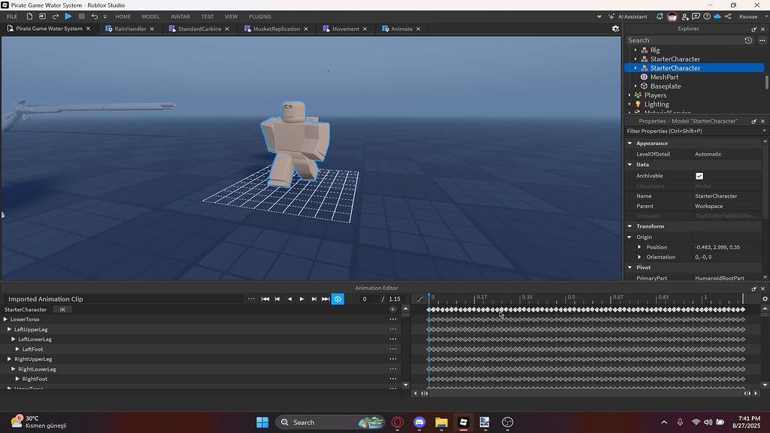
Task: Expand the RightUpperLeg track
Action: click(9, 359)
